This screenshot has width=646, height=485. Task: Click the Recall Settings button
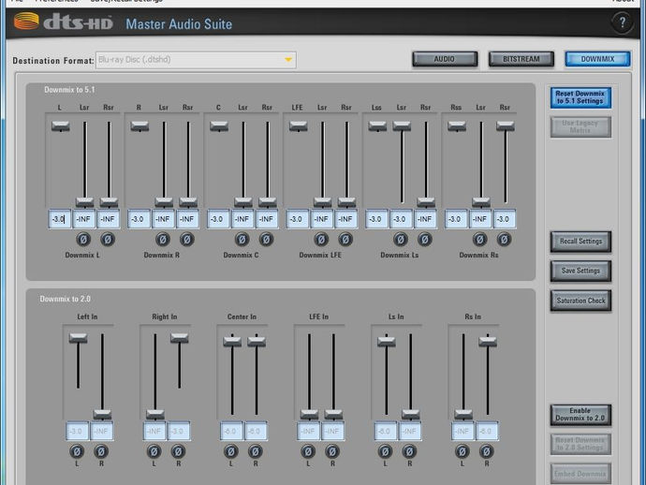point(580,242)
